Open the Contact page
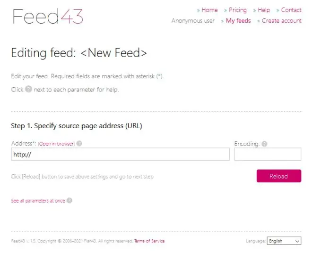Screen dimensions: 312x262 [x=291, y=10]
